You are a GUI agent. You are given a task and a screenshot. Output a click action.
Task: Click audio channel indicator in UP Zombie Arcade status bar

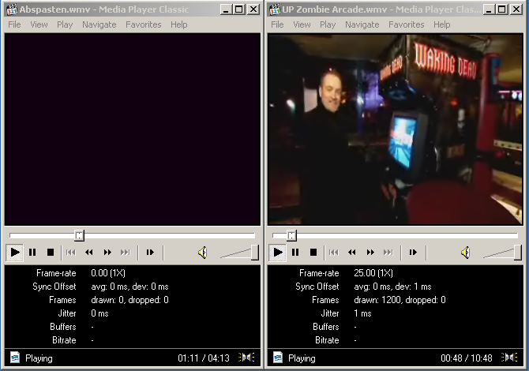coord(509,357)
